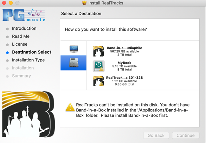
Task: Click the large Band-in-a-Box logo artwork
Action: [29, 114]
